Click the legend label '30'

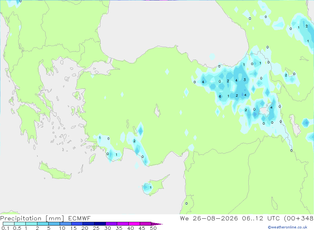point(107,228)
